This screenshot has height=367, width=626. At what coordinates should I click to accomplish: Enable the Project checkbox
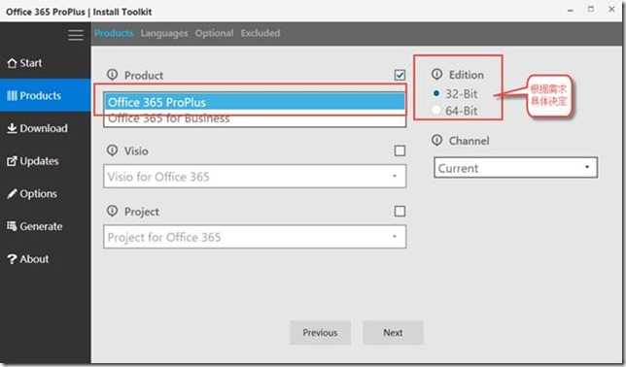point(400,211)
